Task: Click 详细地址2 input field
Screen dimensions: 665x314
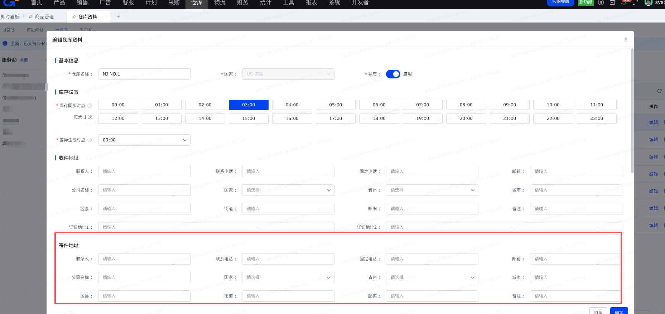Action: [x=504, y=227]
